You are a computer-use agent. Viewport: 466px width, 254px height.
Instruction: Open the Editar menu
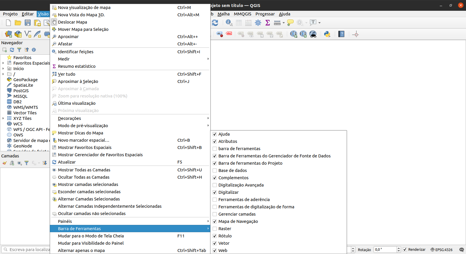coord(28,14)
